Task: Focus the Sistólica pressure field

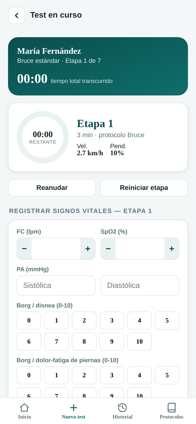Action: (56, 286)
